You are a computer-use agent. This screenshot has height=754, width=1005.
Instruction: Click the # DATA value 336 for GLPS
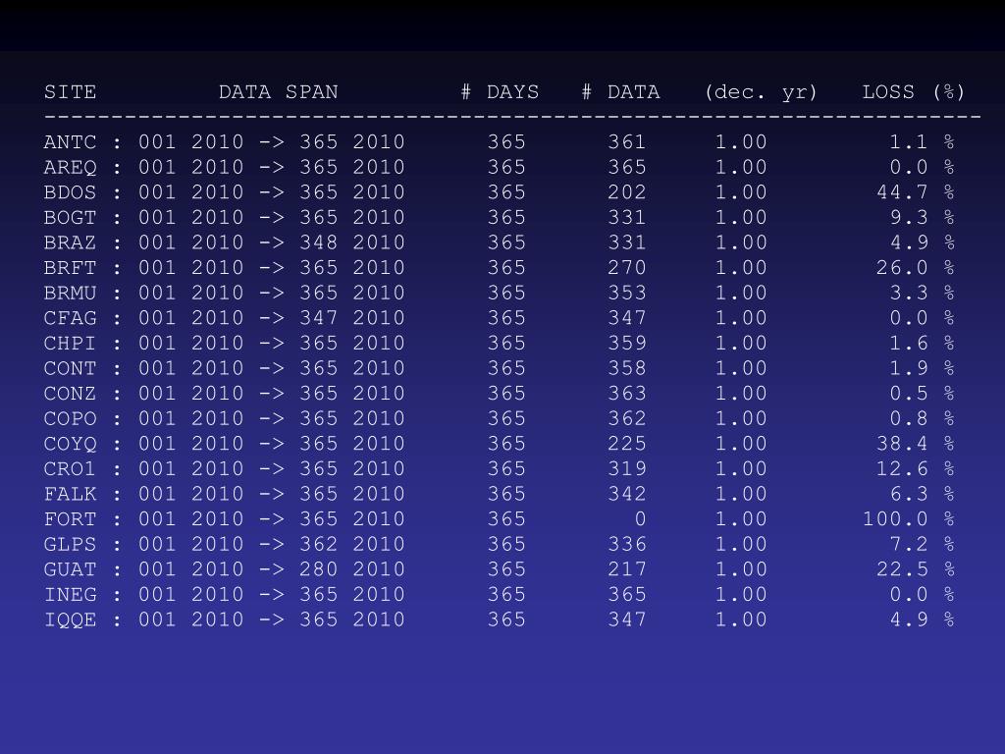(627, 544)
